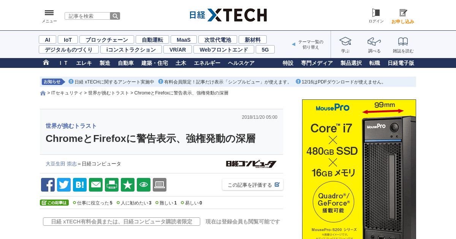
Task: Select 易しい rating option
Action: 192,203
